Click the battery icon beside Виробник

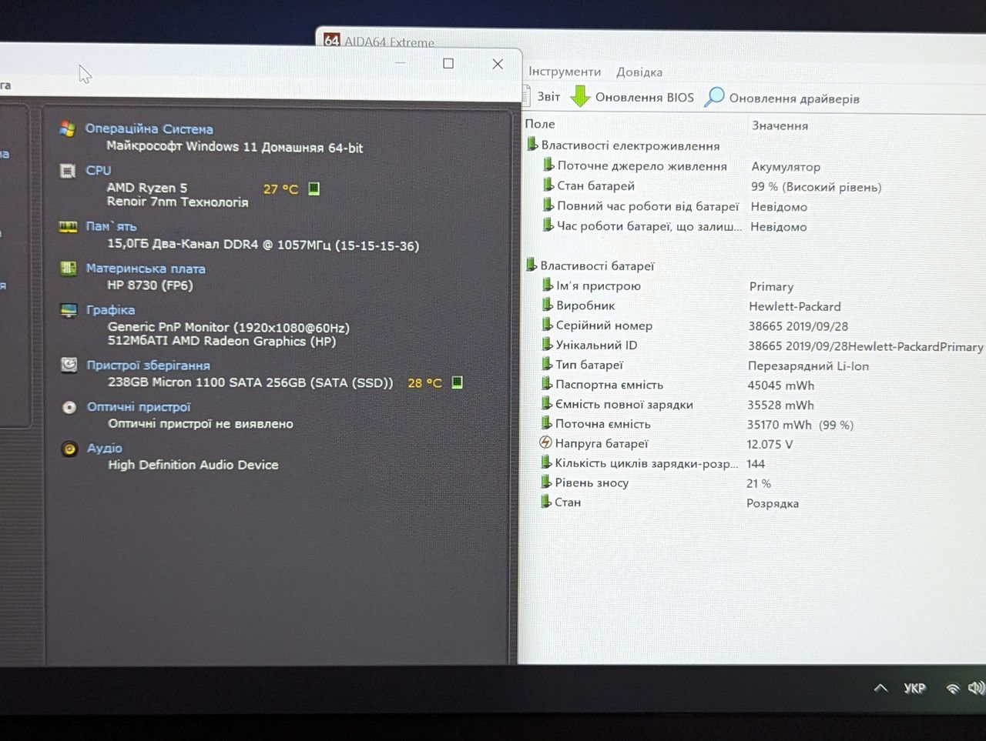[x=547, y=305]
